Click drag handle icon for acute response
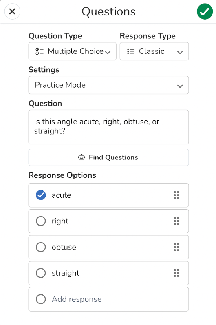216x325 pixels. 176,195
